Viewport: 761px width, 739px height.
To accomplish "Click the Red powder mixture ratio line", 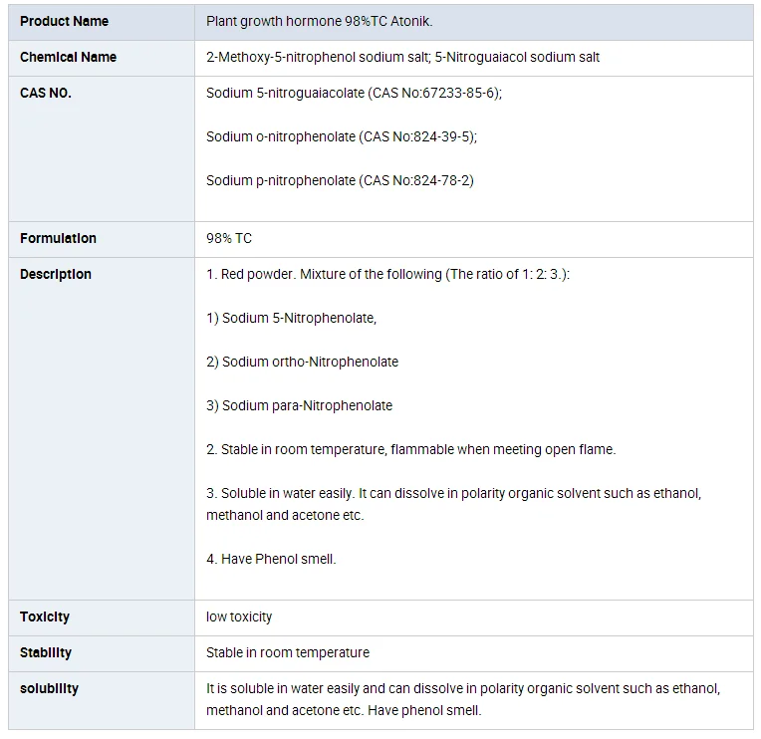I will point(387,274).
